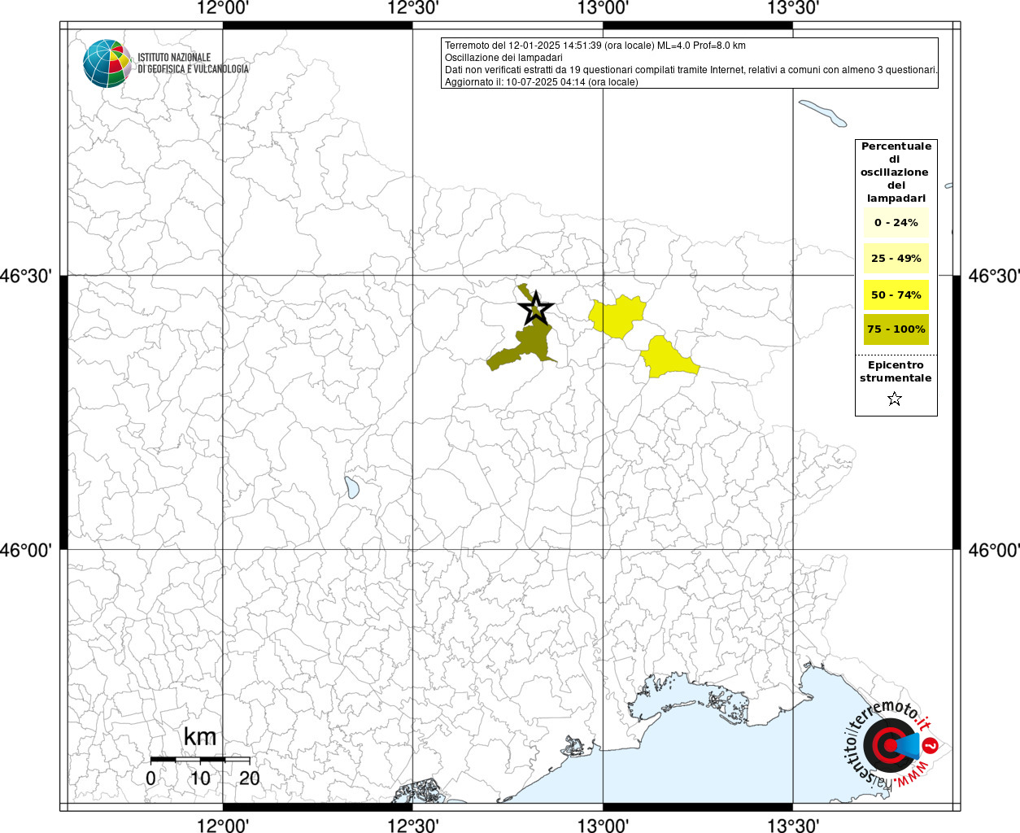Image resolution: width=1020 pixels, height=833 pixels.
Task: Click the 'Dati non verificati' info line
Action: coord(691,70)
